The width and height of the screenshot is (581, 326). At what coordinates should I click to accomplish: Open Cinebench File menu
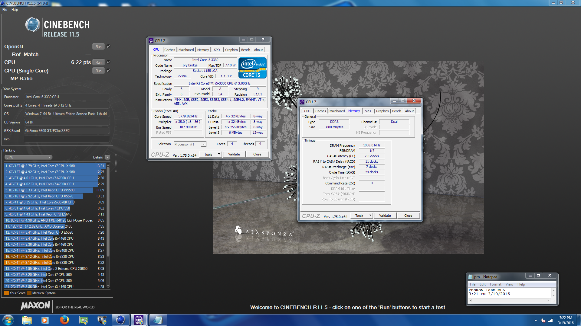coord(5,10)
